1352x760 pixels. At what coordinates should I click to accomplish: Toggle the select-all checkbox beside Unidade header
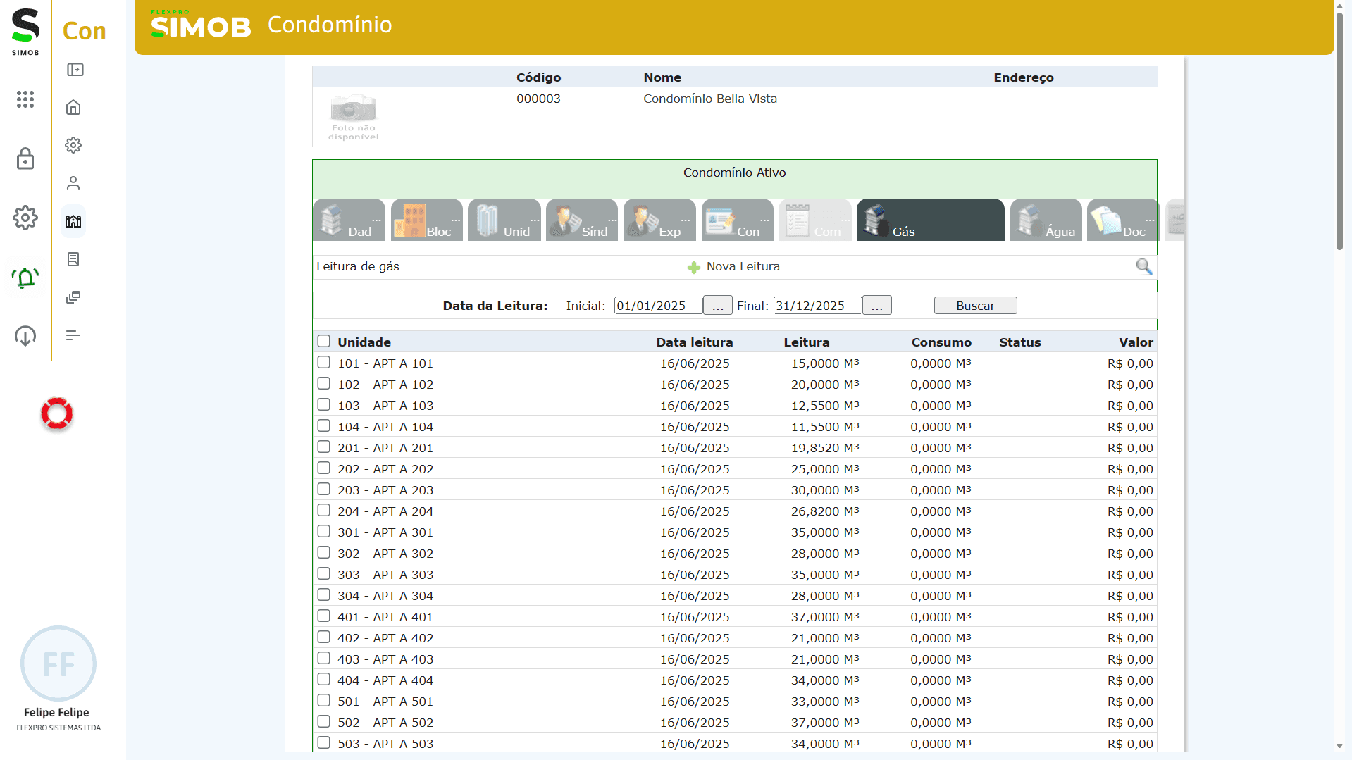323,341
